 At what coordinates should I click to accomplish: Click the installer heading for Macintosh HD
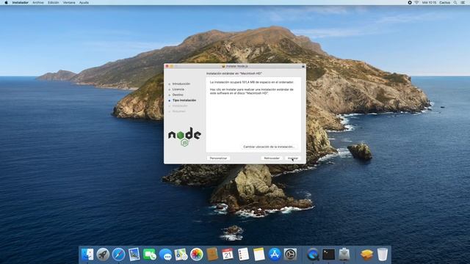tap(234, 73)
